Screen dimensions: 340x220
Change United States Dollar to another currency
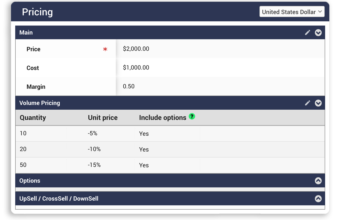(x=292, y=12)
